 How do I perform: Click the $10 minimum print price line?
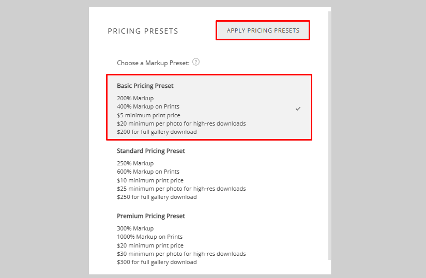150,180
